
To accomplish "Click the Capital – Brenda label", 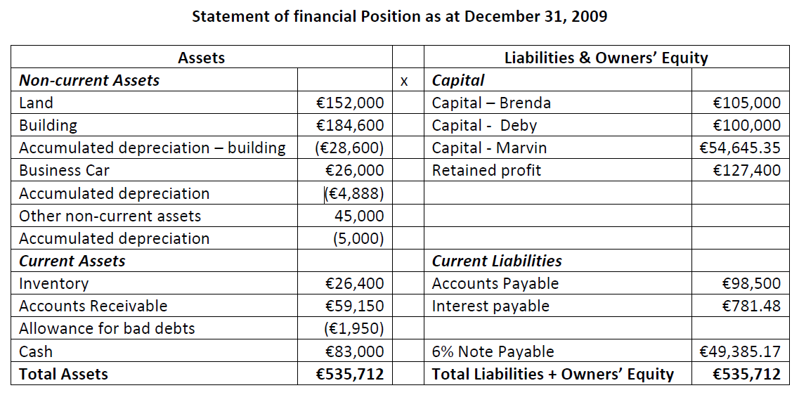I will [491, 103].
